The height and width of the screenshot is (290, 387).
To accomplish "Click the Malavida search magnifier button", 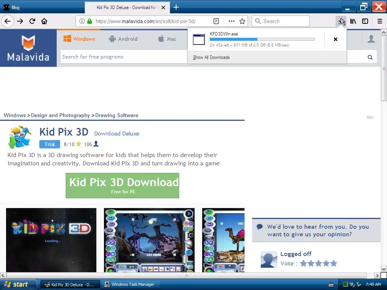I will coord(370,57).
